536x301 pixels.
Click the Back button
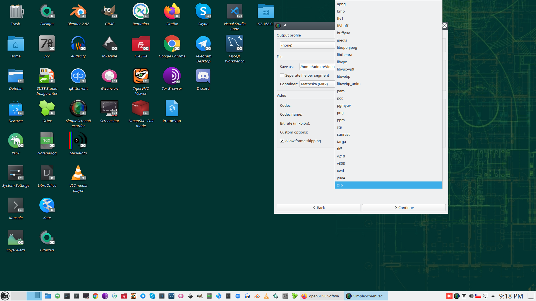point(318,208)
